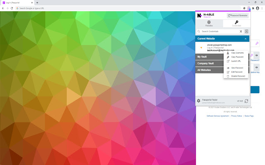Image resolution: width=265 pixels, height=165 pixels.
Task: Expand the My Vault section
Action: [x=209, y=57]
